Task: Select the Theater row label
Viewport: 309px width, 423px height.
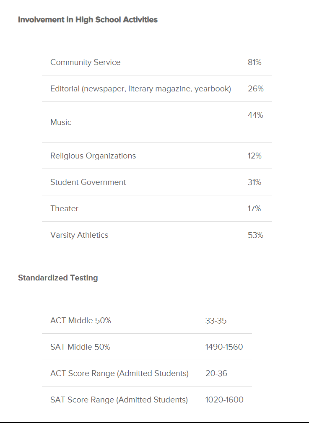Action: [64, 209]
